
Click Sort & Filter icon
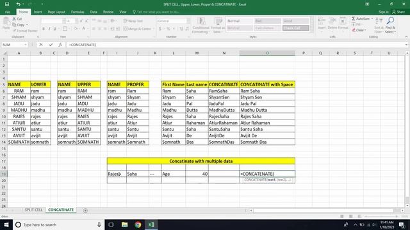[379, 25]
